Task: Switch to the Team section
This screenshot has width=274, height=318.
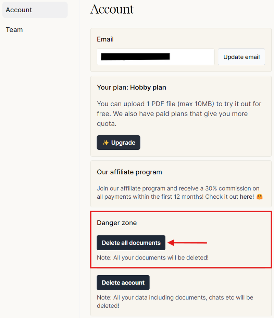Action: coord(14,30)
